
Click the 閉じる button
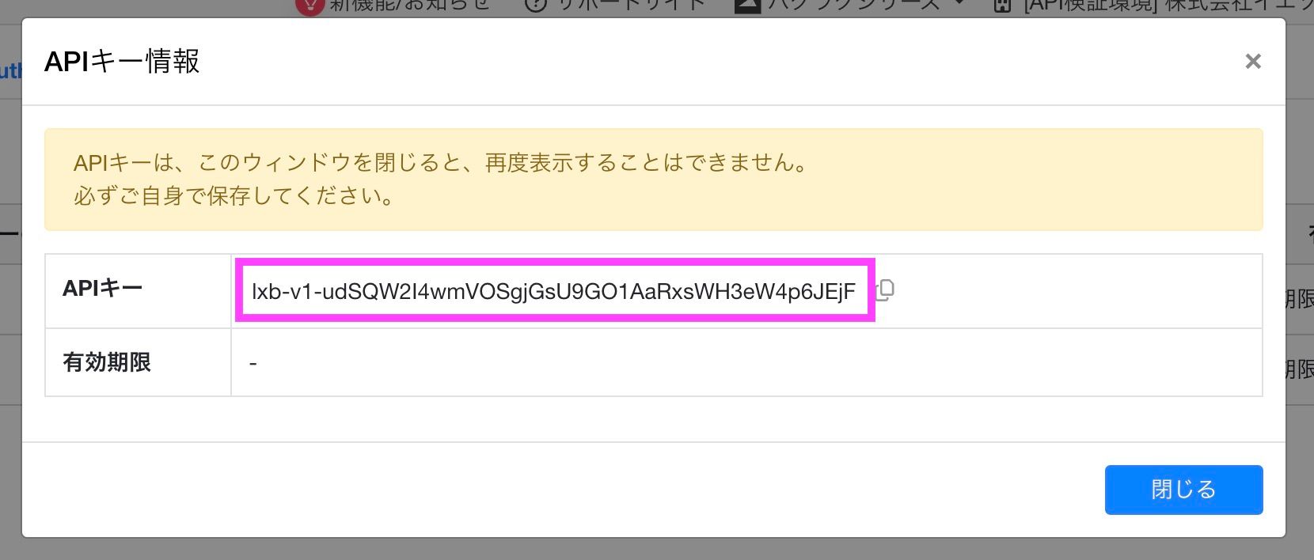pos(1183,490)
